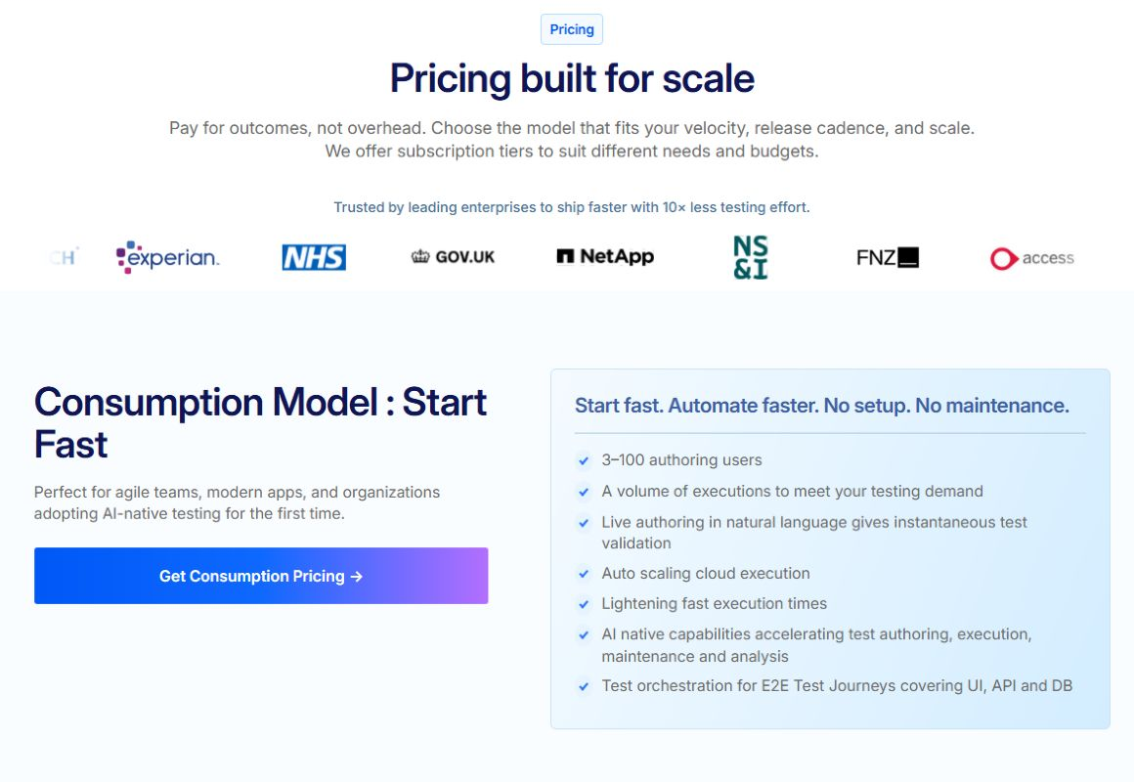Click checkmark next to Auto scaling cloud execution
The image size is (1134, 782).
click(x=584, y=574)
